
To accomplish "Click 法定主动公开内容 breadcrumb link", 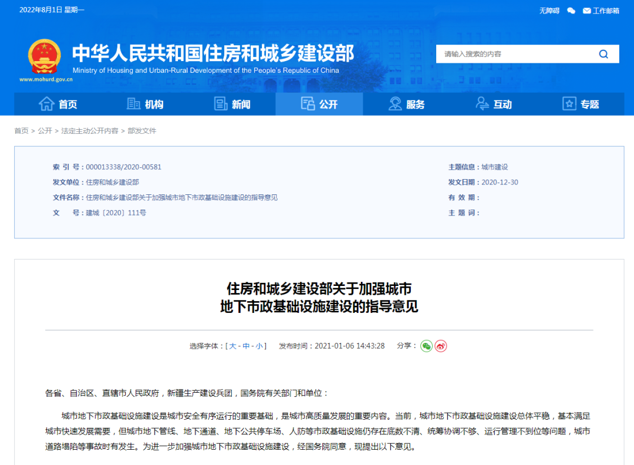I will click(x=90, y=131).
